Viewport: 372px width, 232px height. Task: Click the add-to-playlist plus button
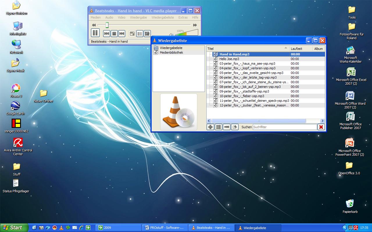(x=210, y=127)
